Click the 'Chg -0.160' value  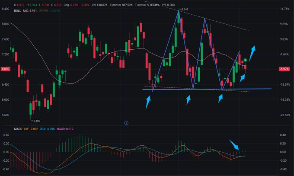click(x=70, y=5)
